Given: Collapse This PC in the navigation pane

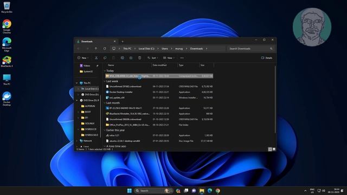Looking at the screenshot, I should (x=77, y=83).
